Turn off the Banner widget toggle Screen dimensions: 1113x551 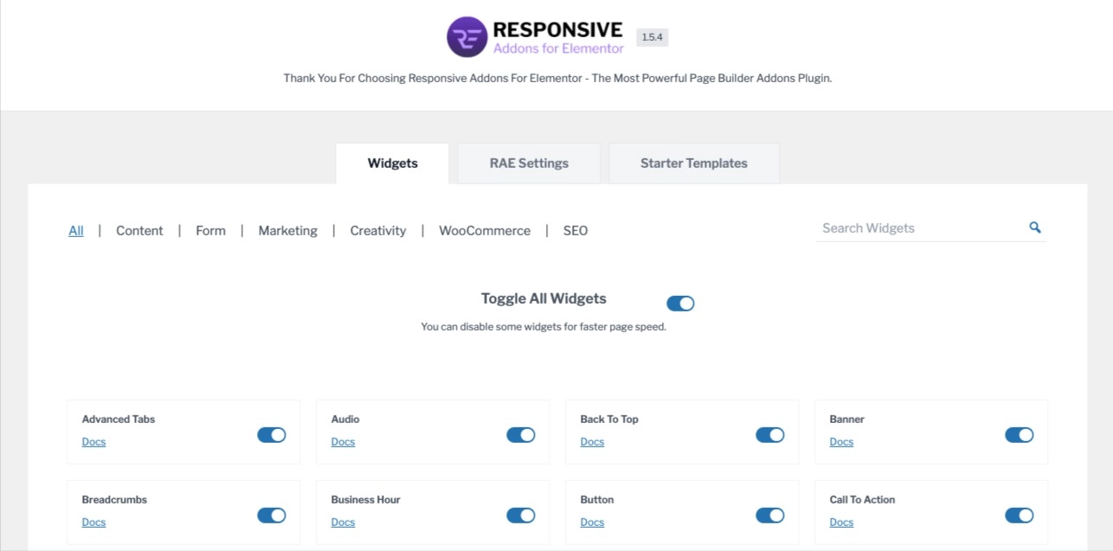click(x=1020, y=435)
